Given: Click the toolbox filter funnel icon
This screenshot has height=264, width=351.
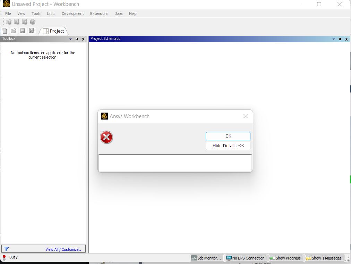Looking at the screenshot, I should [x=6, y=249].
